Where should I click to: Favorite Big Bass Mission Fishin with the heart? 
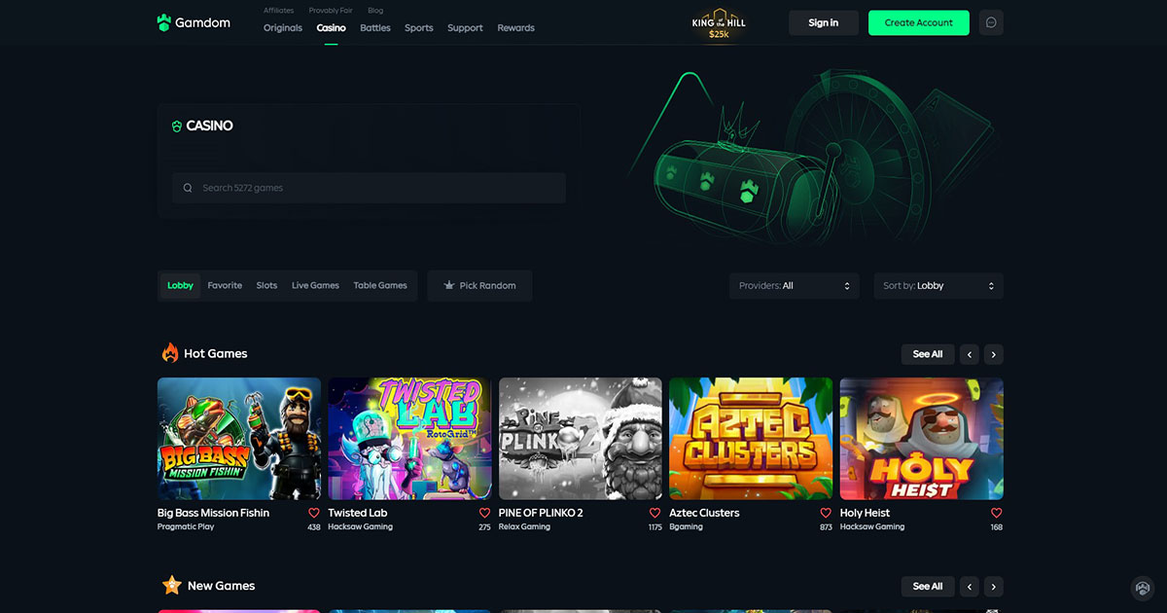pos(314,513)
